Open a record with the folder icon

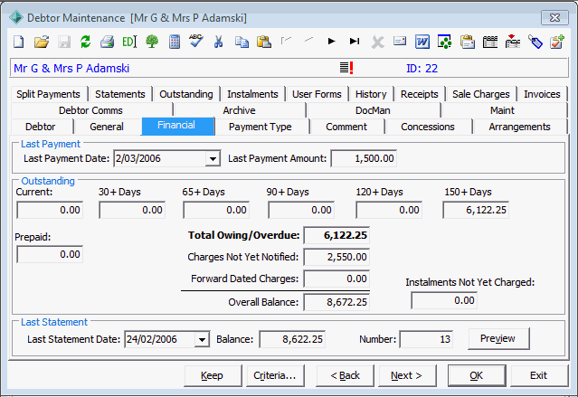(x=42, y=42)
